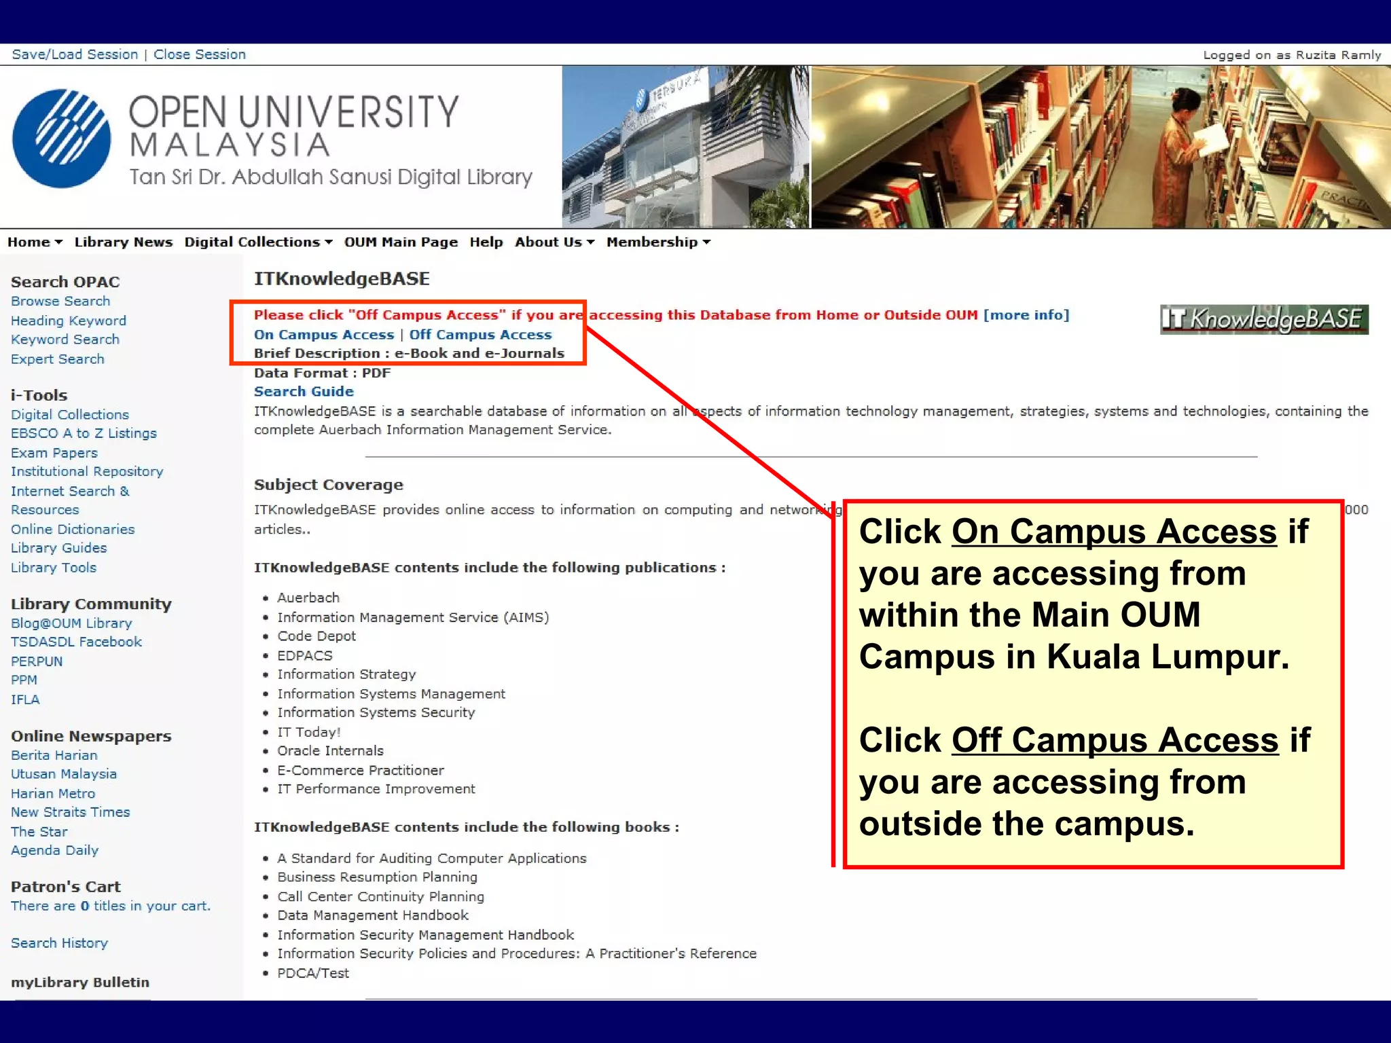Click 'Brief Description : e-Book and e-Journals' text
The width and height of the screenshot is (1391, 1043).
tap(410, 353)
